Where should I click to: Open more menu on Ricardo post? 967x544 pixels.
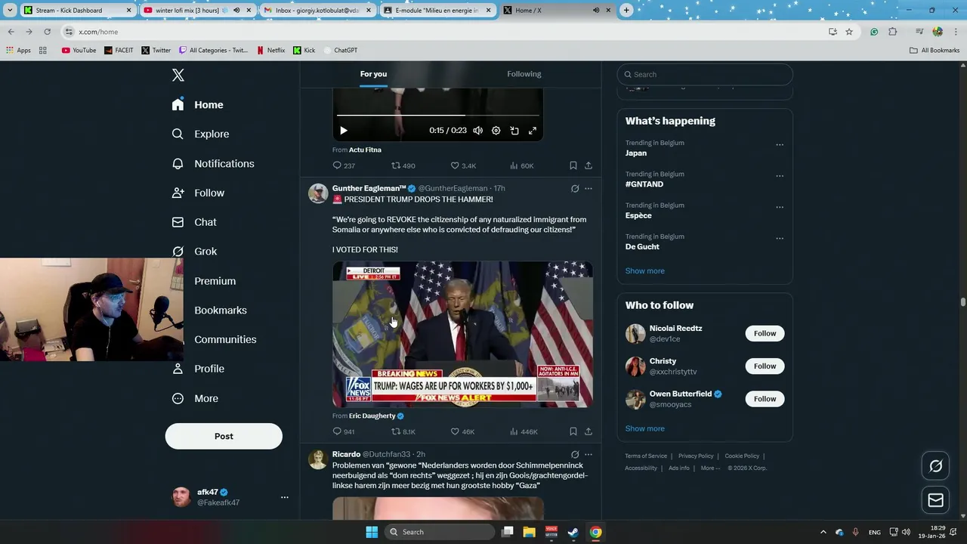[589, 454]
